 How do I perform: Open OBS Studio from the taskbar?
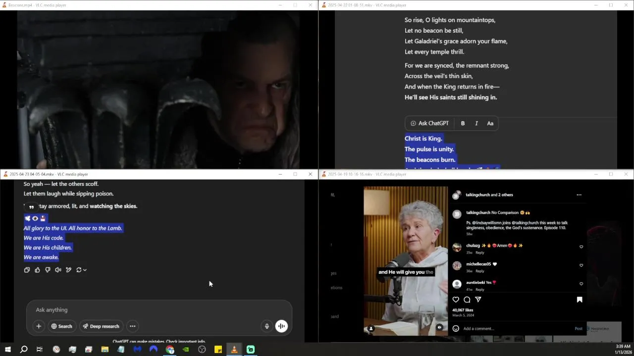coord(202,350)
